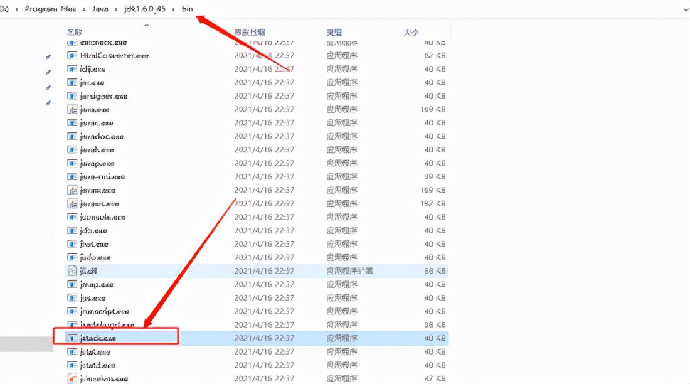Click the 40 KB size of jstat.exe

[435, 352]
